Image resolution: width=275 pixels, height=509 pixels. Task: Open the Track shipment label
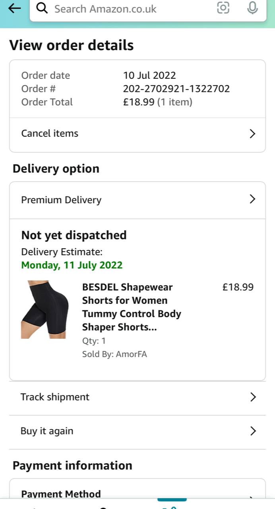[55, 397]
